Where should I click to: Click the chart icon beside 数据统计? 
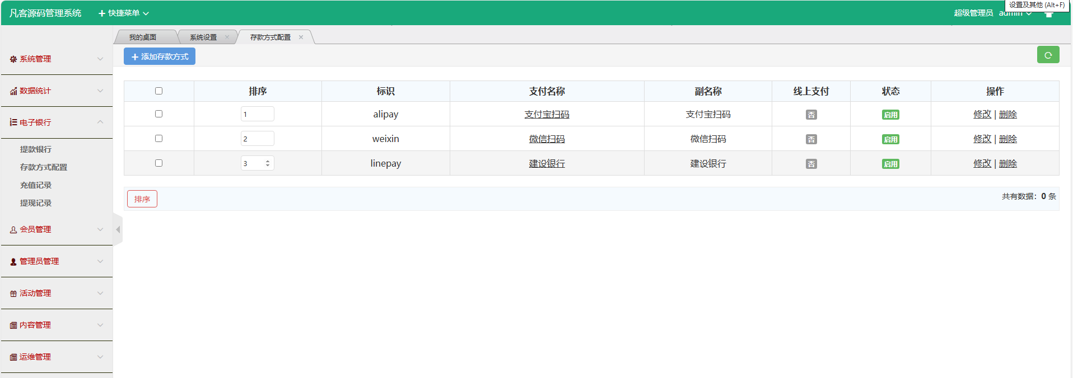click(13, 91)
